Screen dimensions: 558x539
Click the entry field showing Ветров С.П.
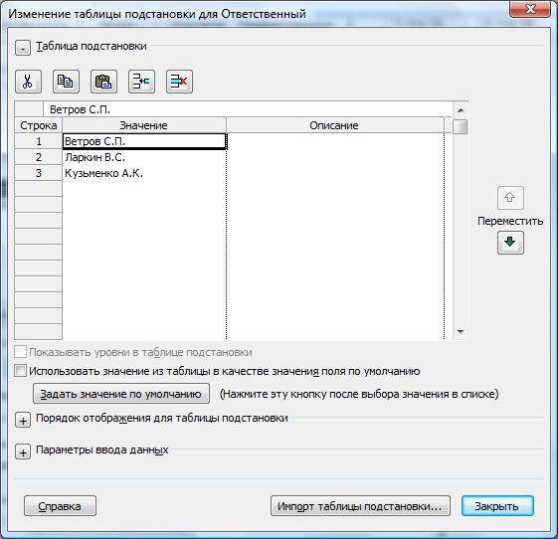[x=248, y=109]
